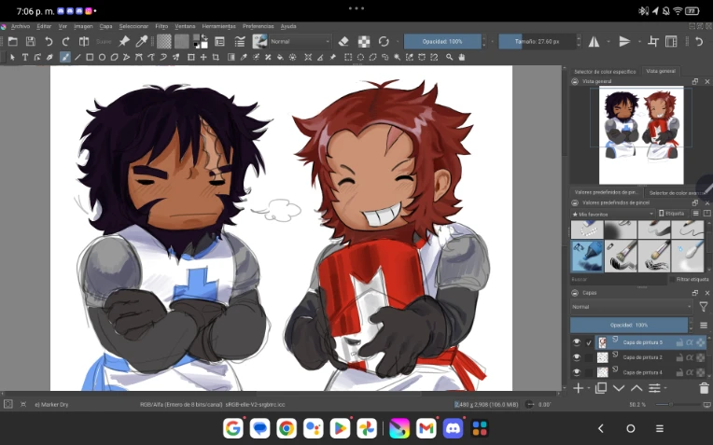Screen dimensions: 713x445
Task: Select the Fill bucket tool
Action: point(280,57)
